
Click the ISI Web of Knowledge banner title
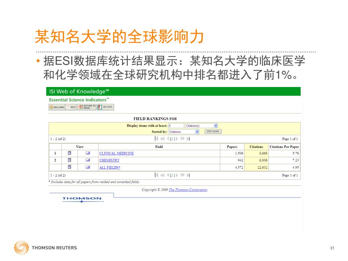pos(79,91)
